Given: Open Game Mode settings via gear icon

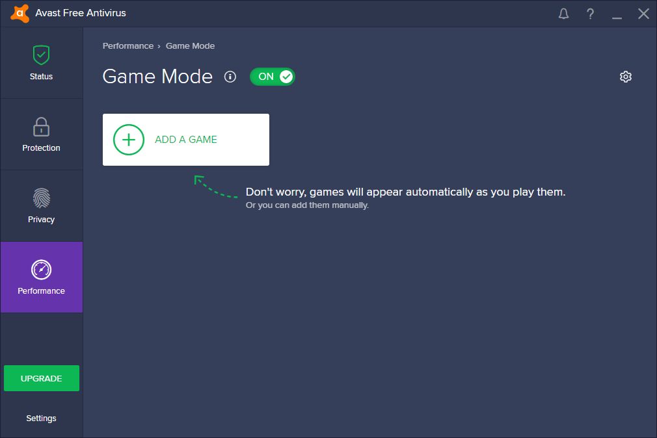Looking at the screenshot, I should 625,76.
